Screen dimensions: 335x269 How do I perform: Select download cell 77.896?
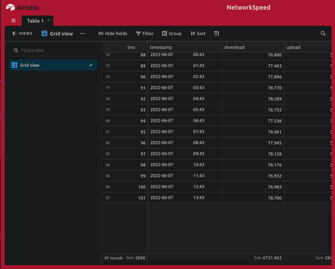click(x=253, y=77)
